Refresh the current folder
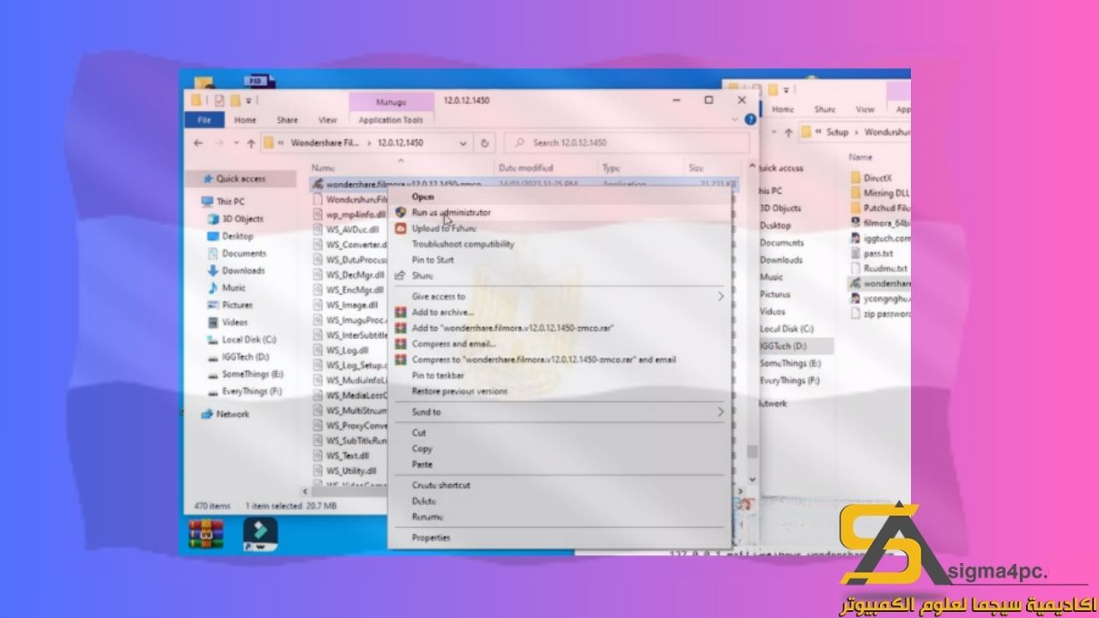Screen dimensions: 1099x618 point(485,143)
